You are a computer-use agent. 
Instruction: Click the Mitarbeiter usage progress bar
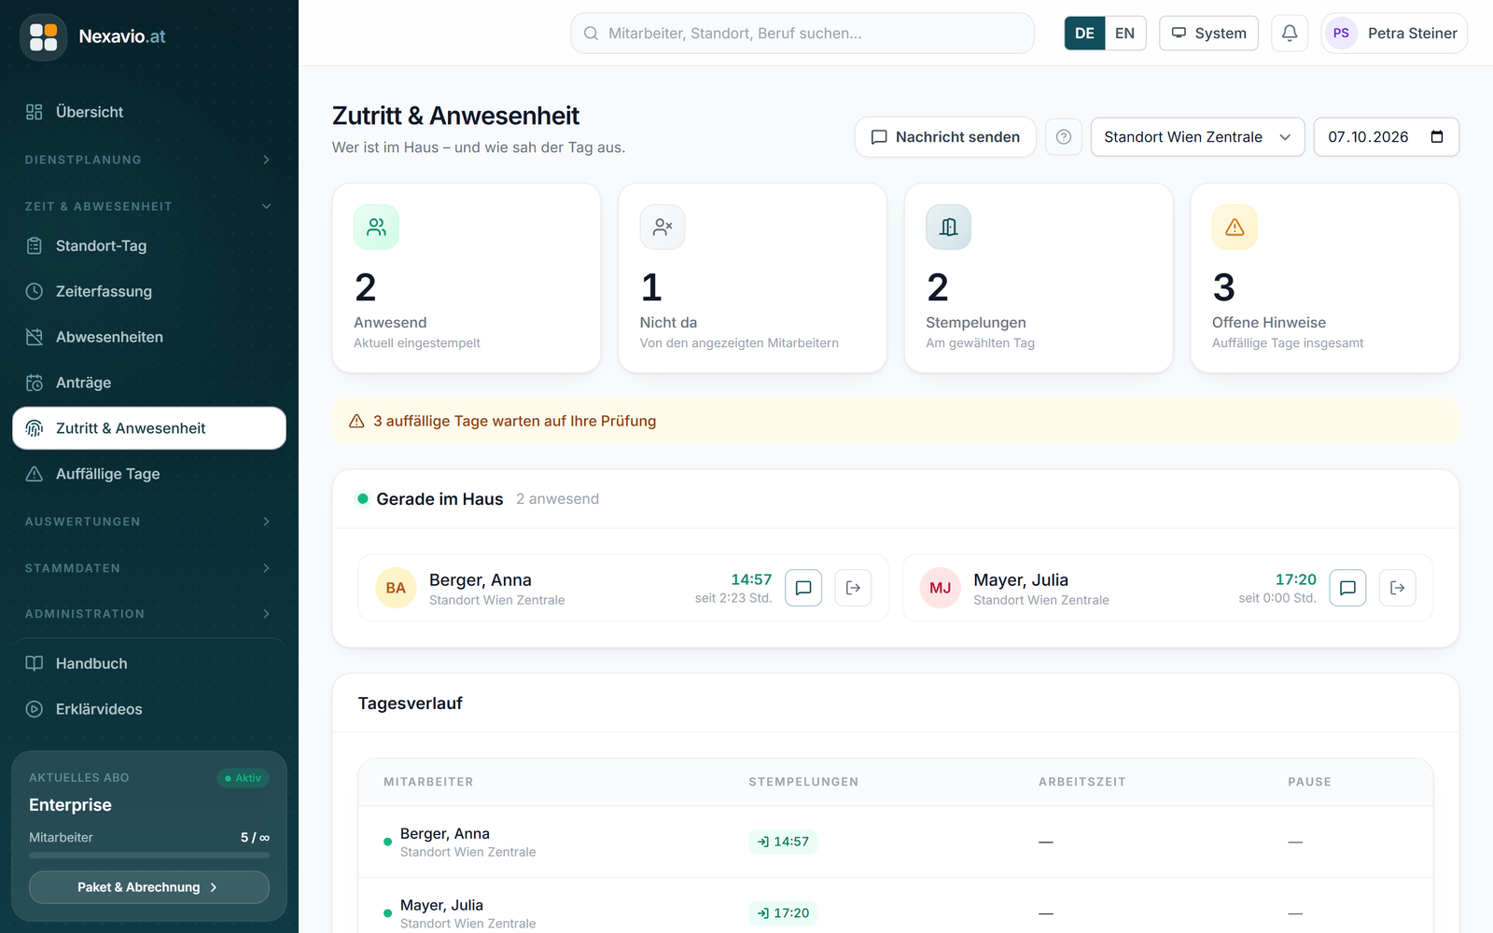[x=149, y=855]
